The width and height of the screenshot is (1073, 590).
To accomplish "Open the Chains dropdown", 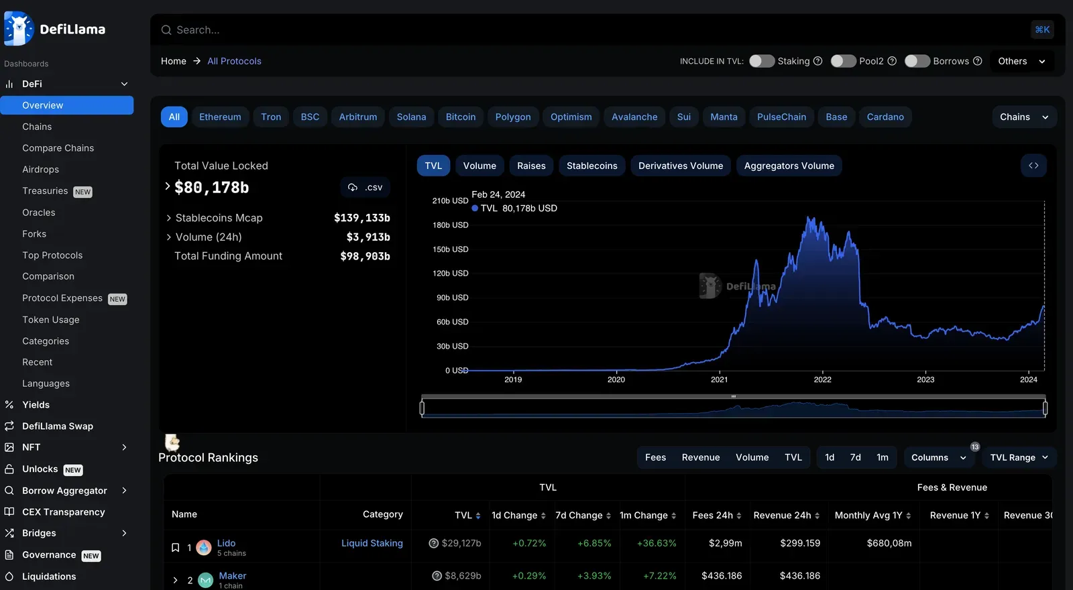I will pyautogui.click(x=1024, y=117).
